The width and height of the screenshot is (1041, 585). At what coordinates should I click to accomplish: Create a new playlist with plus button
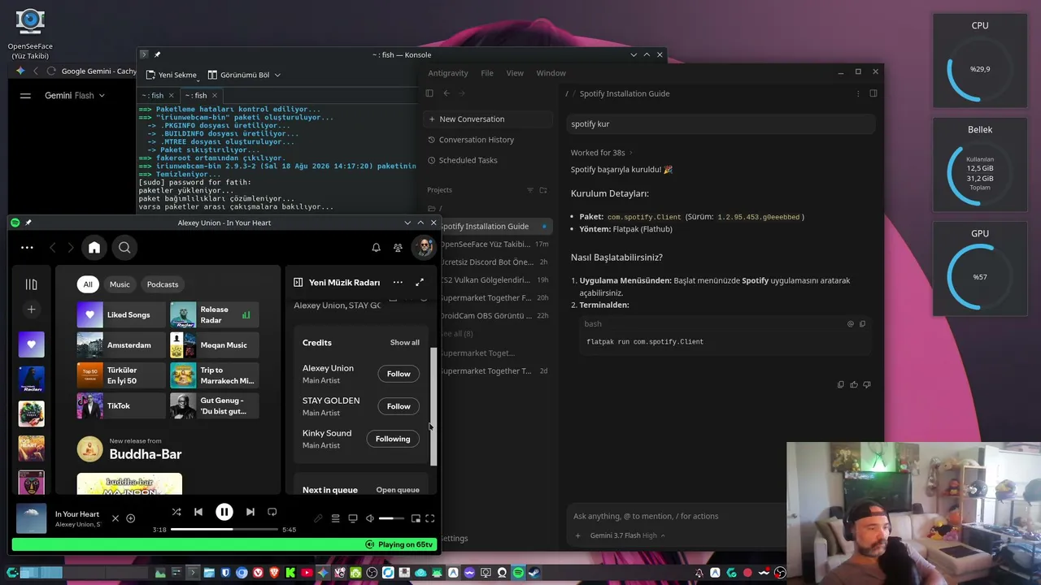31,310
